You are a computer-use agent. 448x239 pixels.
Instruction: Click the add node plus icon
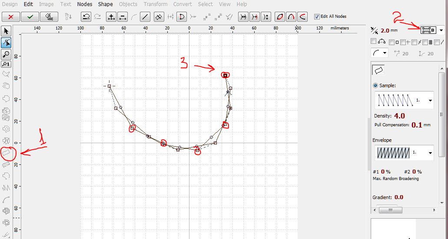[x=111, y=17]
